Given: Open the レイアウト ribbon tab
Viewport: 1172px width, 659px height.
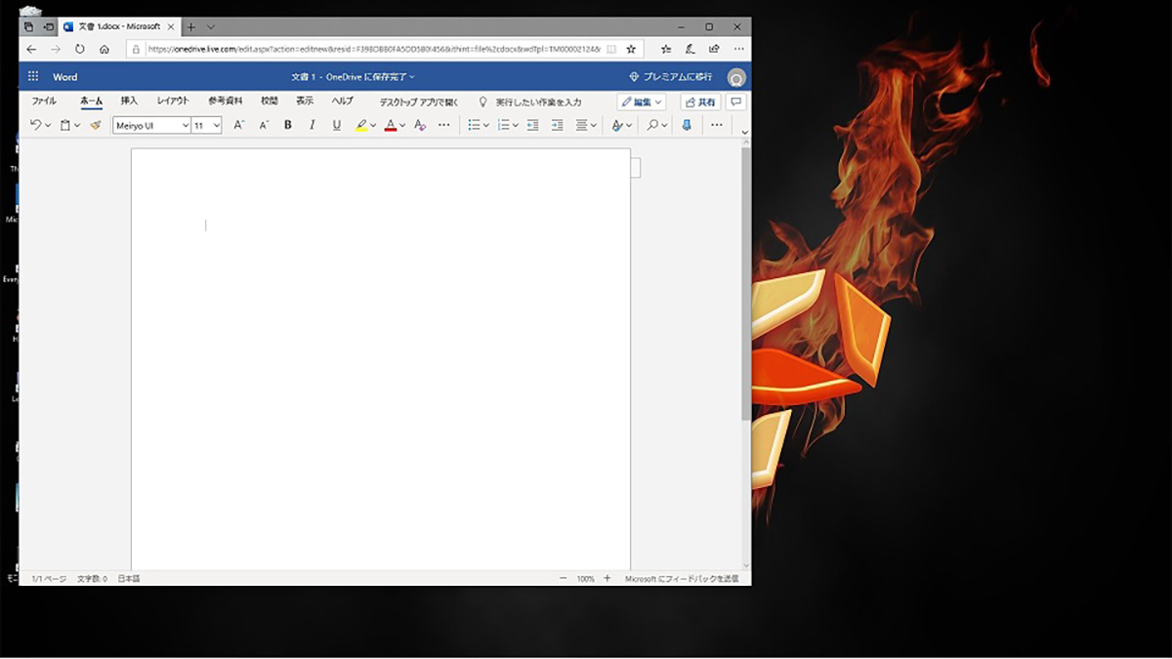Looking at the screenshot, I should tap(173, 102).
